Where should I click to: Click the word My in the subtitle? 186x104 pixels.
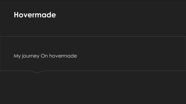click(17, 56)
